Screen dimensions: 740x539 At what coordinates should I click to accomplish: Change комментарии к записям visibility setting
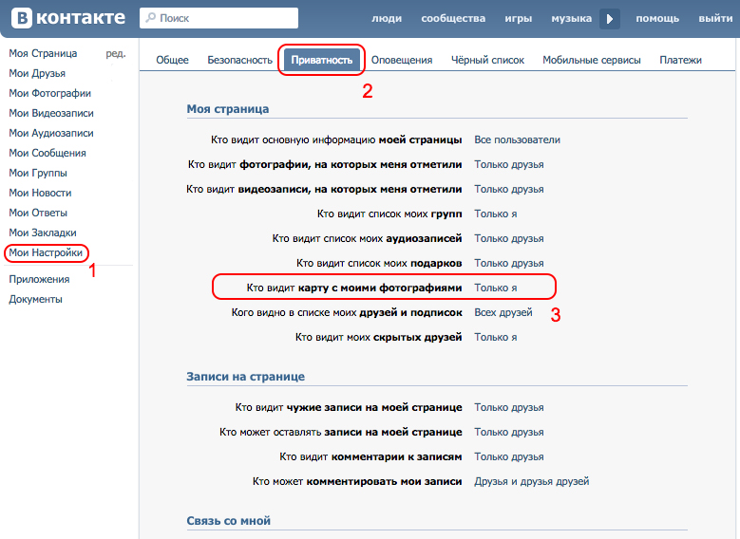pos(509,456)
